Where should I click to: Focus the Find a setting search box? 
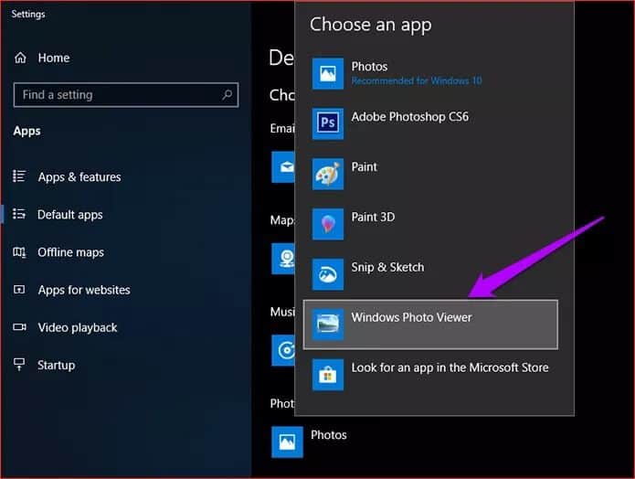click(x=126, y=95)
